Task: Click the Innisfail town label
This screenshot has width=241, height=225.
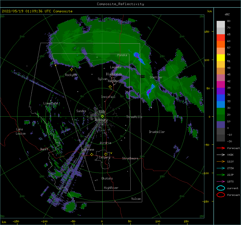Action: pos(108,97)
